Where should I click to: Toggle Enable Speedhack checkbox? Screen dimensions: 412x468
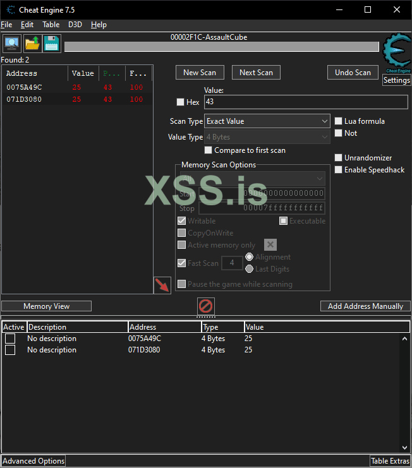click(x=338, y=170)
